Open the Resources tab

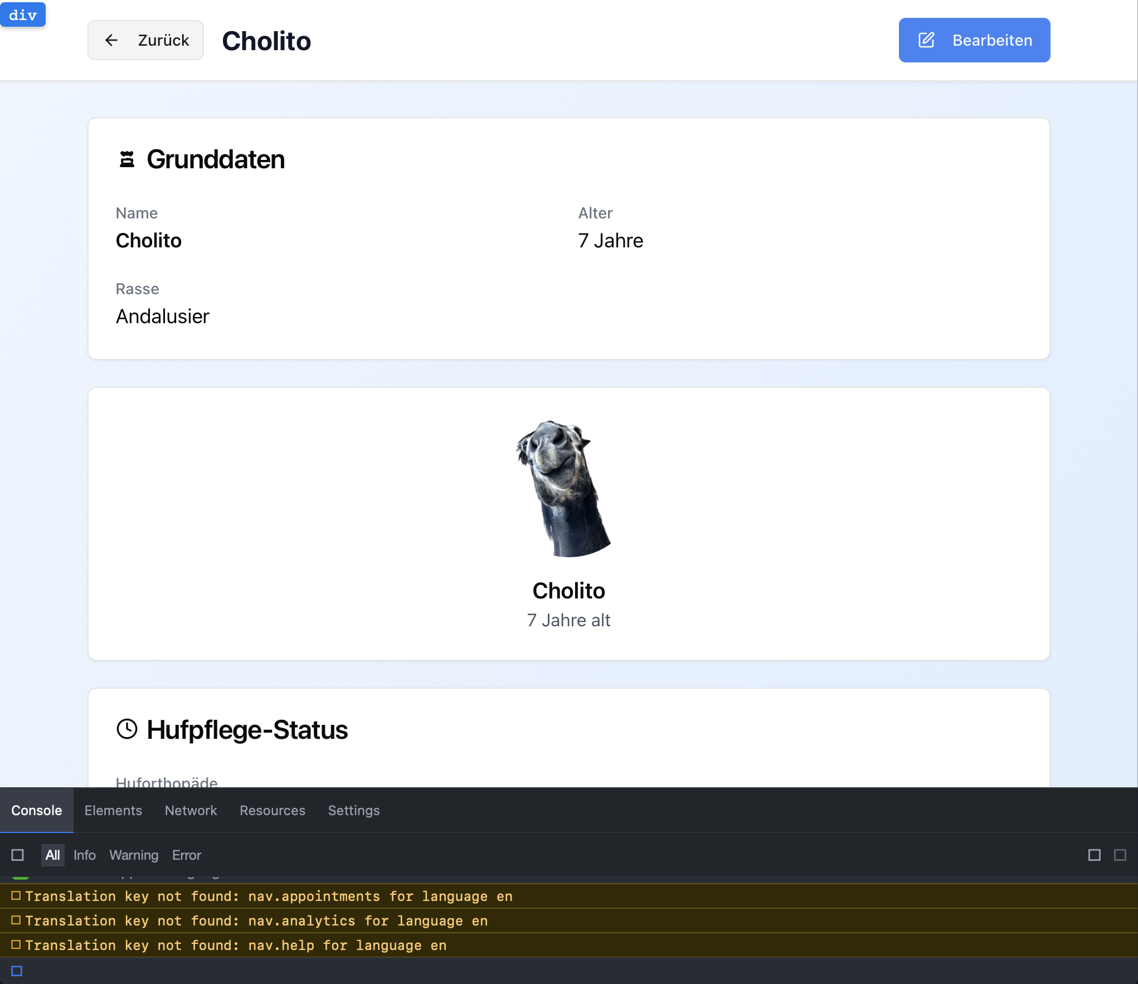click(x=273, y=810)
